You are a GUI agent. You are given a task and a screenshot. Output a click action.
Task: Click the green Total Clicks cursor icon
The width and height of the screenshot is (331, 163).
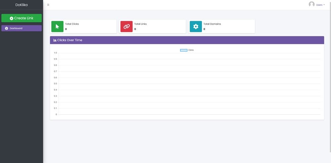click(57, 26)
